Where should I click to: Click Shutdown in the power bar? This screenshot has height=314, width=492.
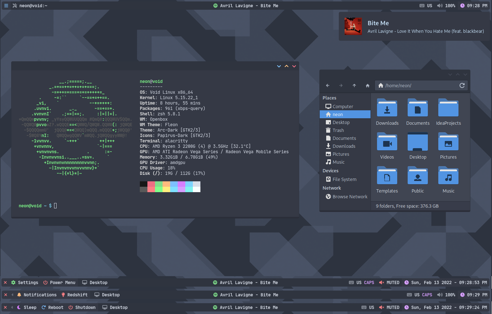pyautogui.click(x=82, y=308)
